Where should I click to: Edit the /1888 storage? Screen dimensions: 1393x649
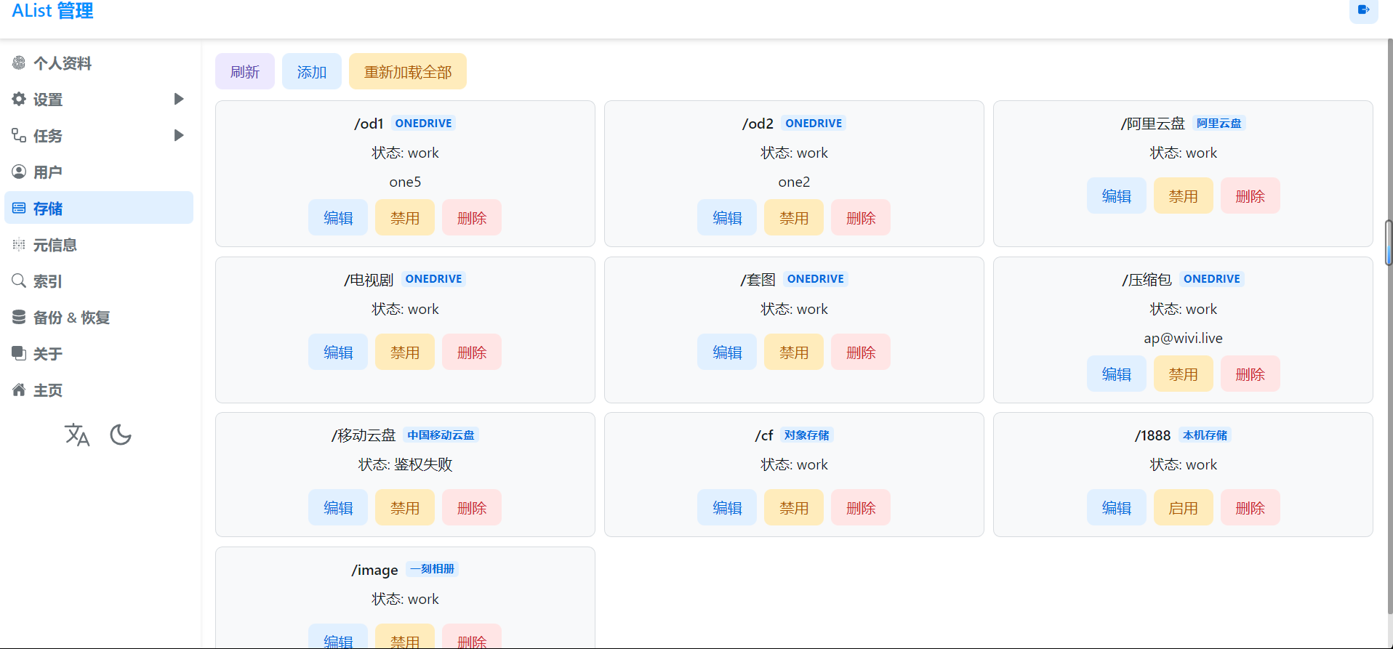(x=1117, y=507)
